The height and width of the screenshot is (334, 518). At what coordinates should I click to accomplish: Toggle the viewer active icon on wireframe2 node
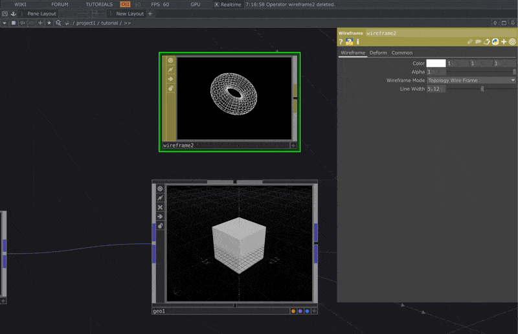pos(171,60)
